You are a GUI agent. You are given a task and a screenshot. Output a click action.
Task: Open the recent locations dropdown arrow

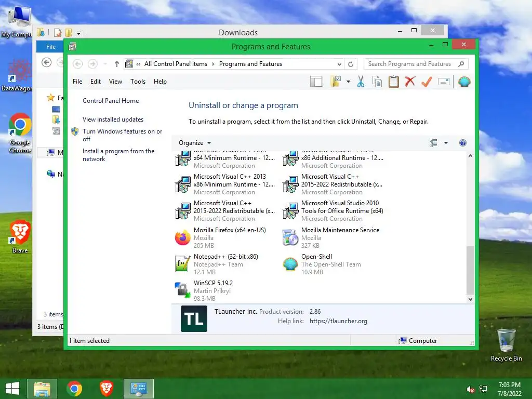105,64
